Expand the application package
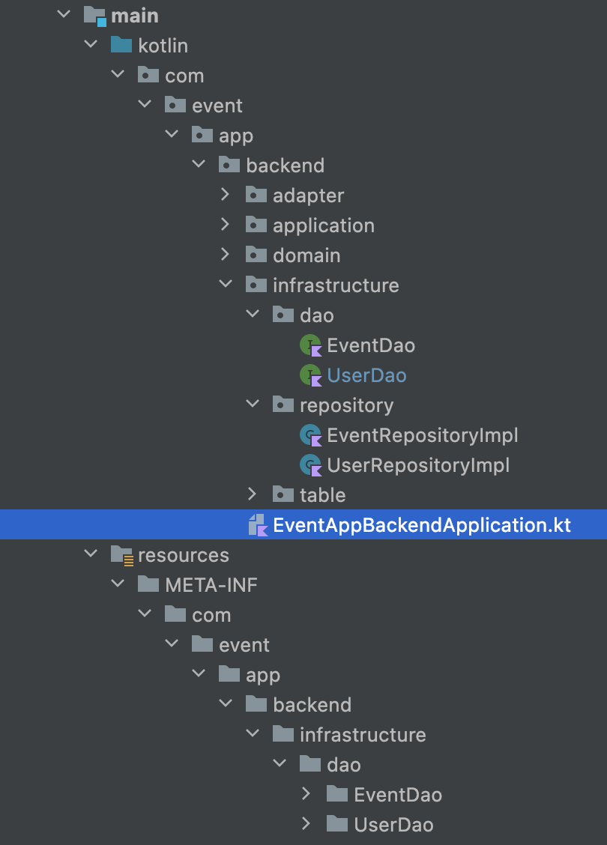 coord(226,225)
